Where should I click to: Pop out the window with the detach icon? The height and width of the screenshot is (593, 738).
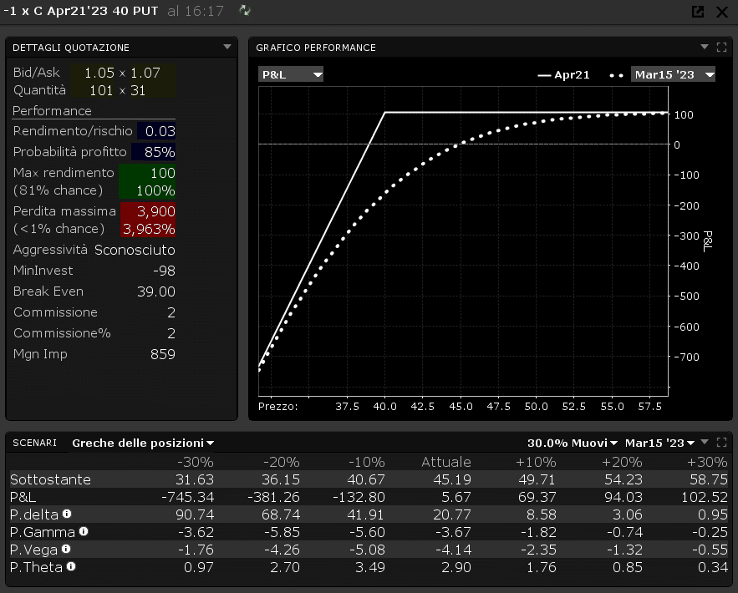click(x=698, y=12)
